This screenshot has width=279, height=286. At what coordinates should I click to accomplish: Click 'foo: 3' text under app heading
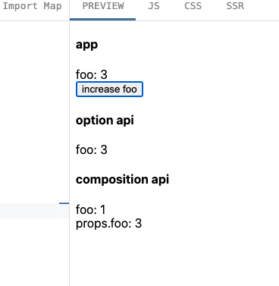(x=92, y=74)
